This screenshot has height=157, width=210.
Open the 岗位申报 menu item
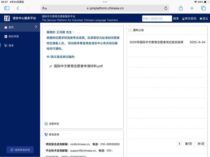14,36
